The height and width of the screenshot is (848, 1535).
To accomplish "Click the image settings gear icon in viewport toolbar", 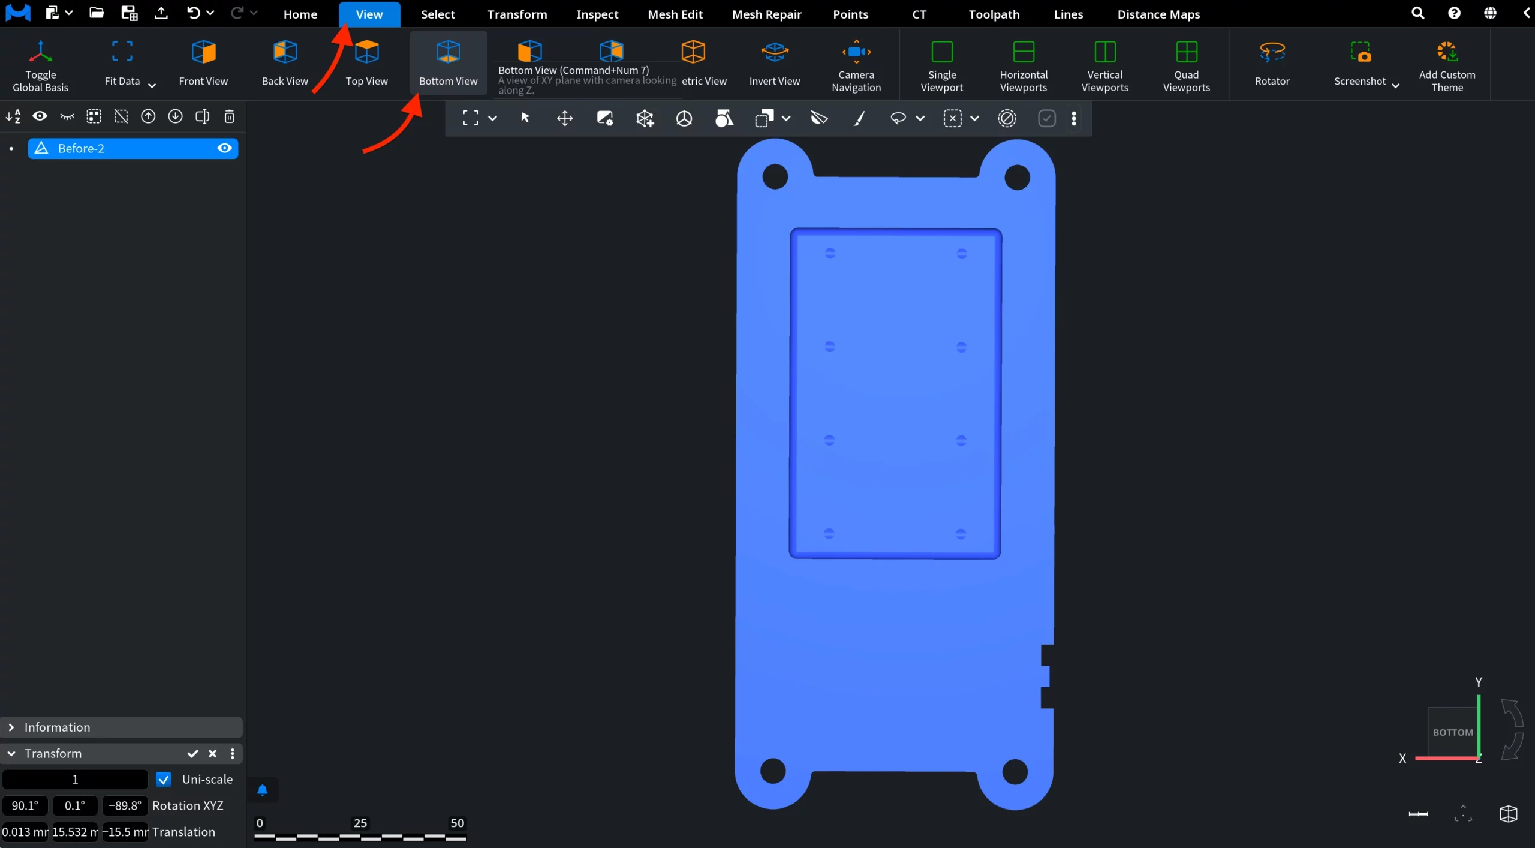I will pyautogui.click(x=605, y=118).
